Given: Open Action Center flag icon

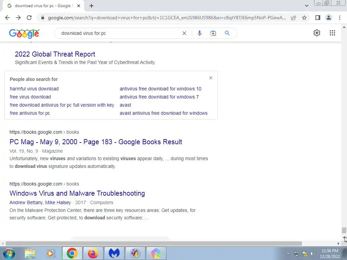Looking at the screenshot, I should (x=305, y=254).
